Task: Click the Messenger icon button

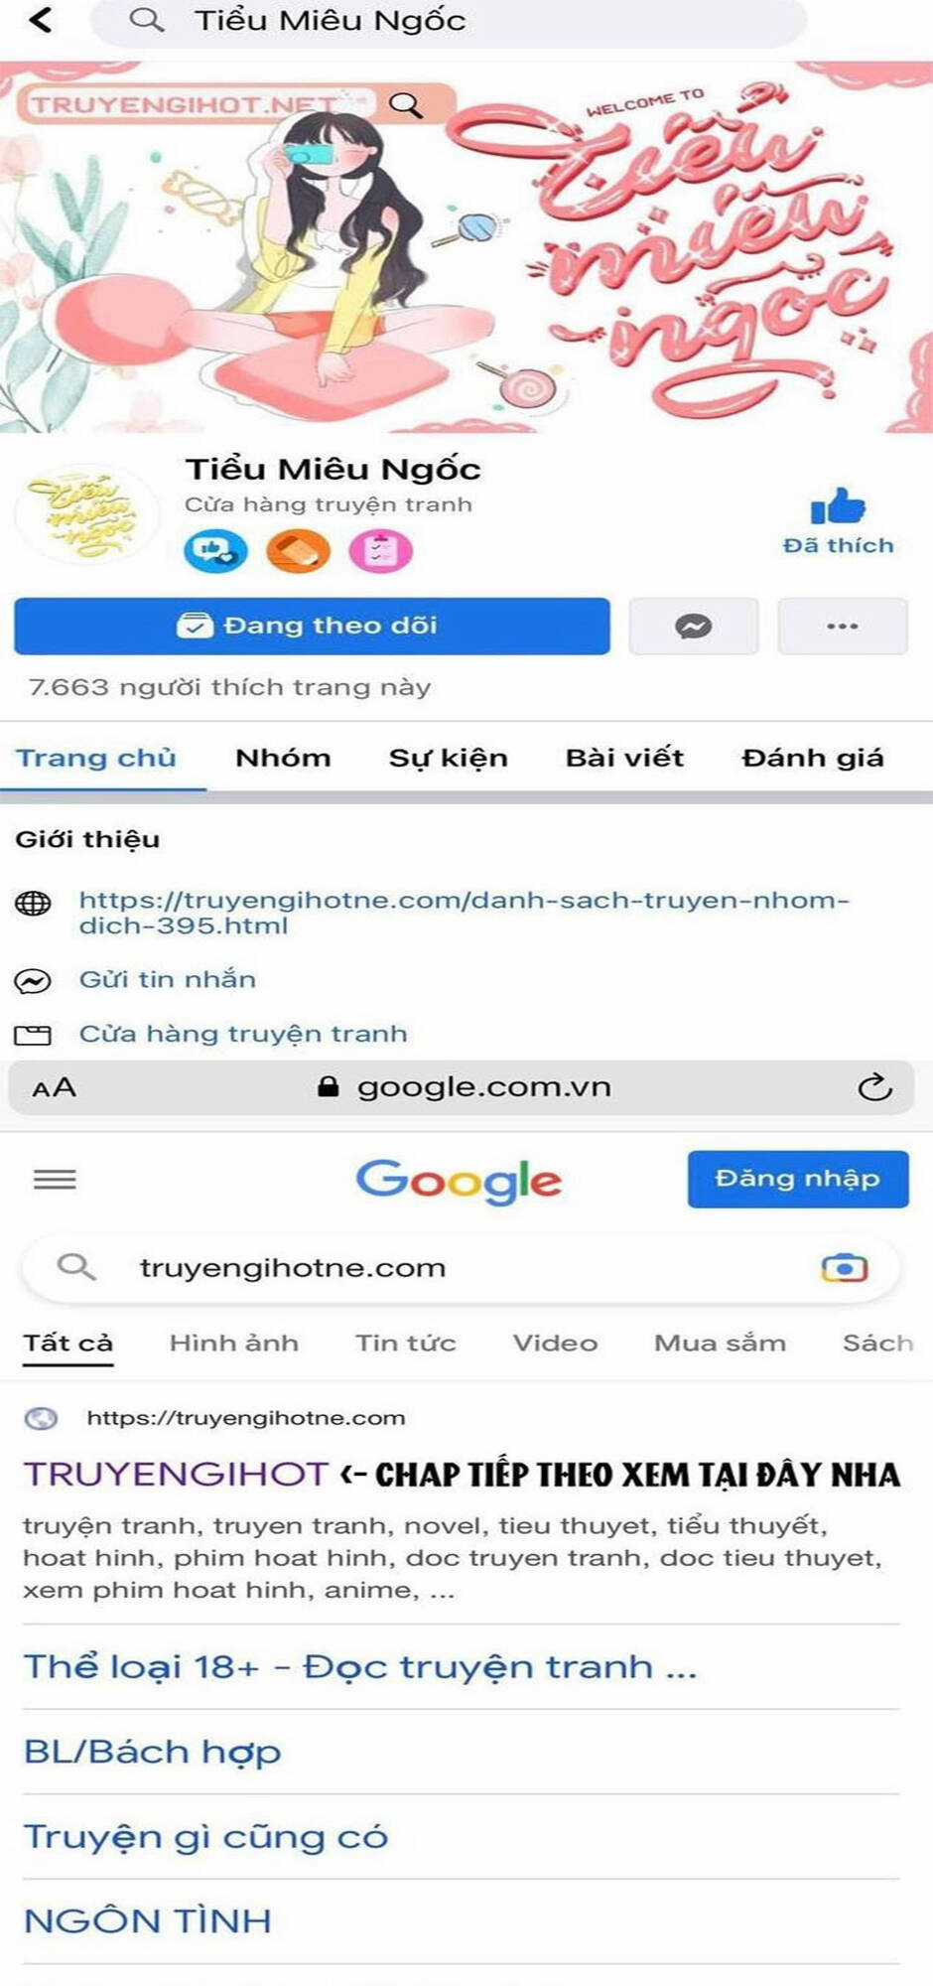Action: (x=694, y=626)
